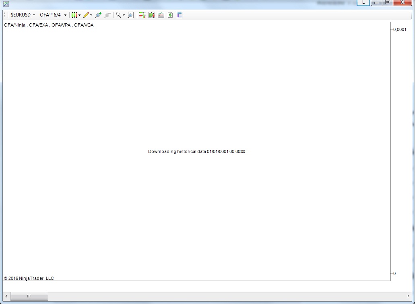
Task: Click the L link button in title bar
Action: [x=363, y=2]
